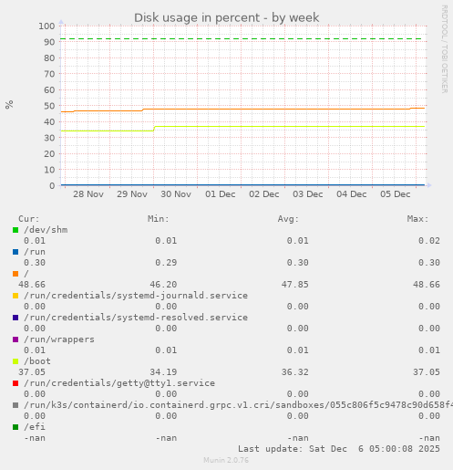
Task: Select /run/credentials/systemd-resolved.service label
Action: (x=136, y=318)
